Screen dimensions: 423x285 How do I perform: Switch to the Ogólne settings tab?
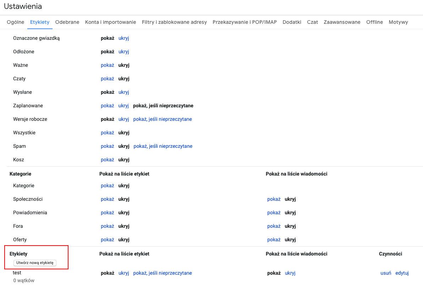tap(15, 22)
